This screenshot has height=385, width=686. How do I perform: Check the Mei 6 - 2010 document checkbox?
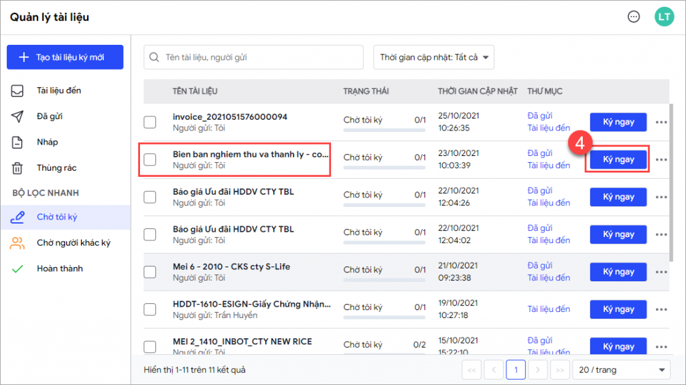pyautogui.click(x=150, y=272)
